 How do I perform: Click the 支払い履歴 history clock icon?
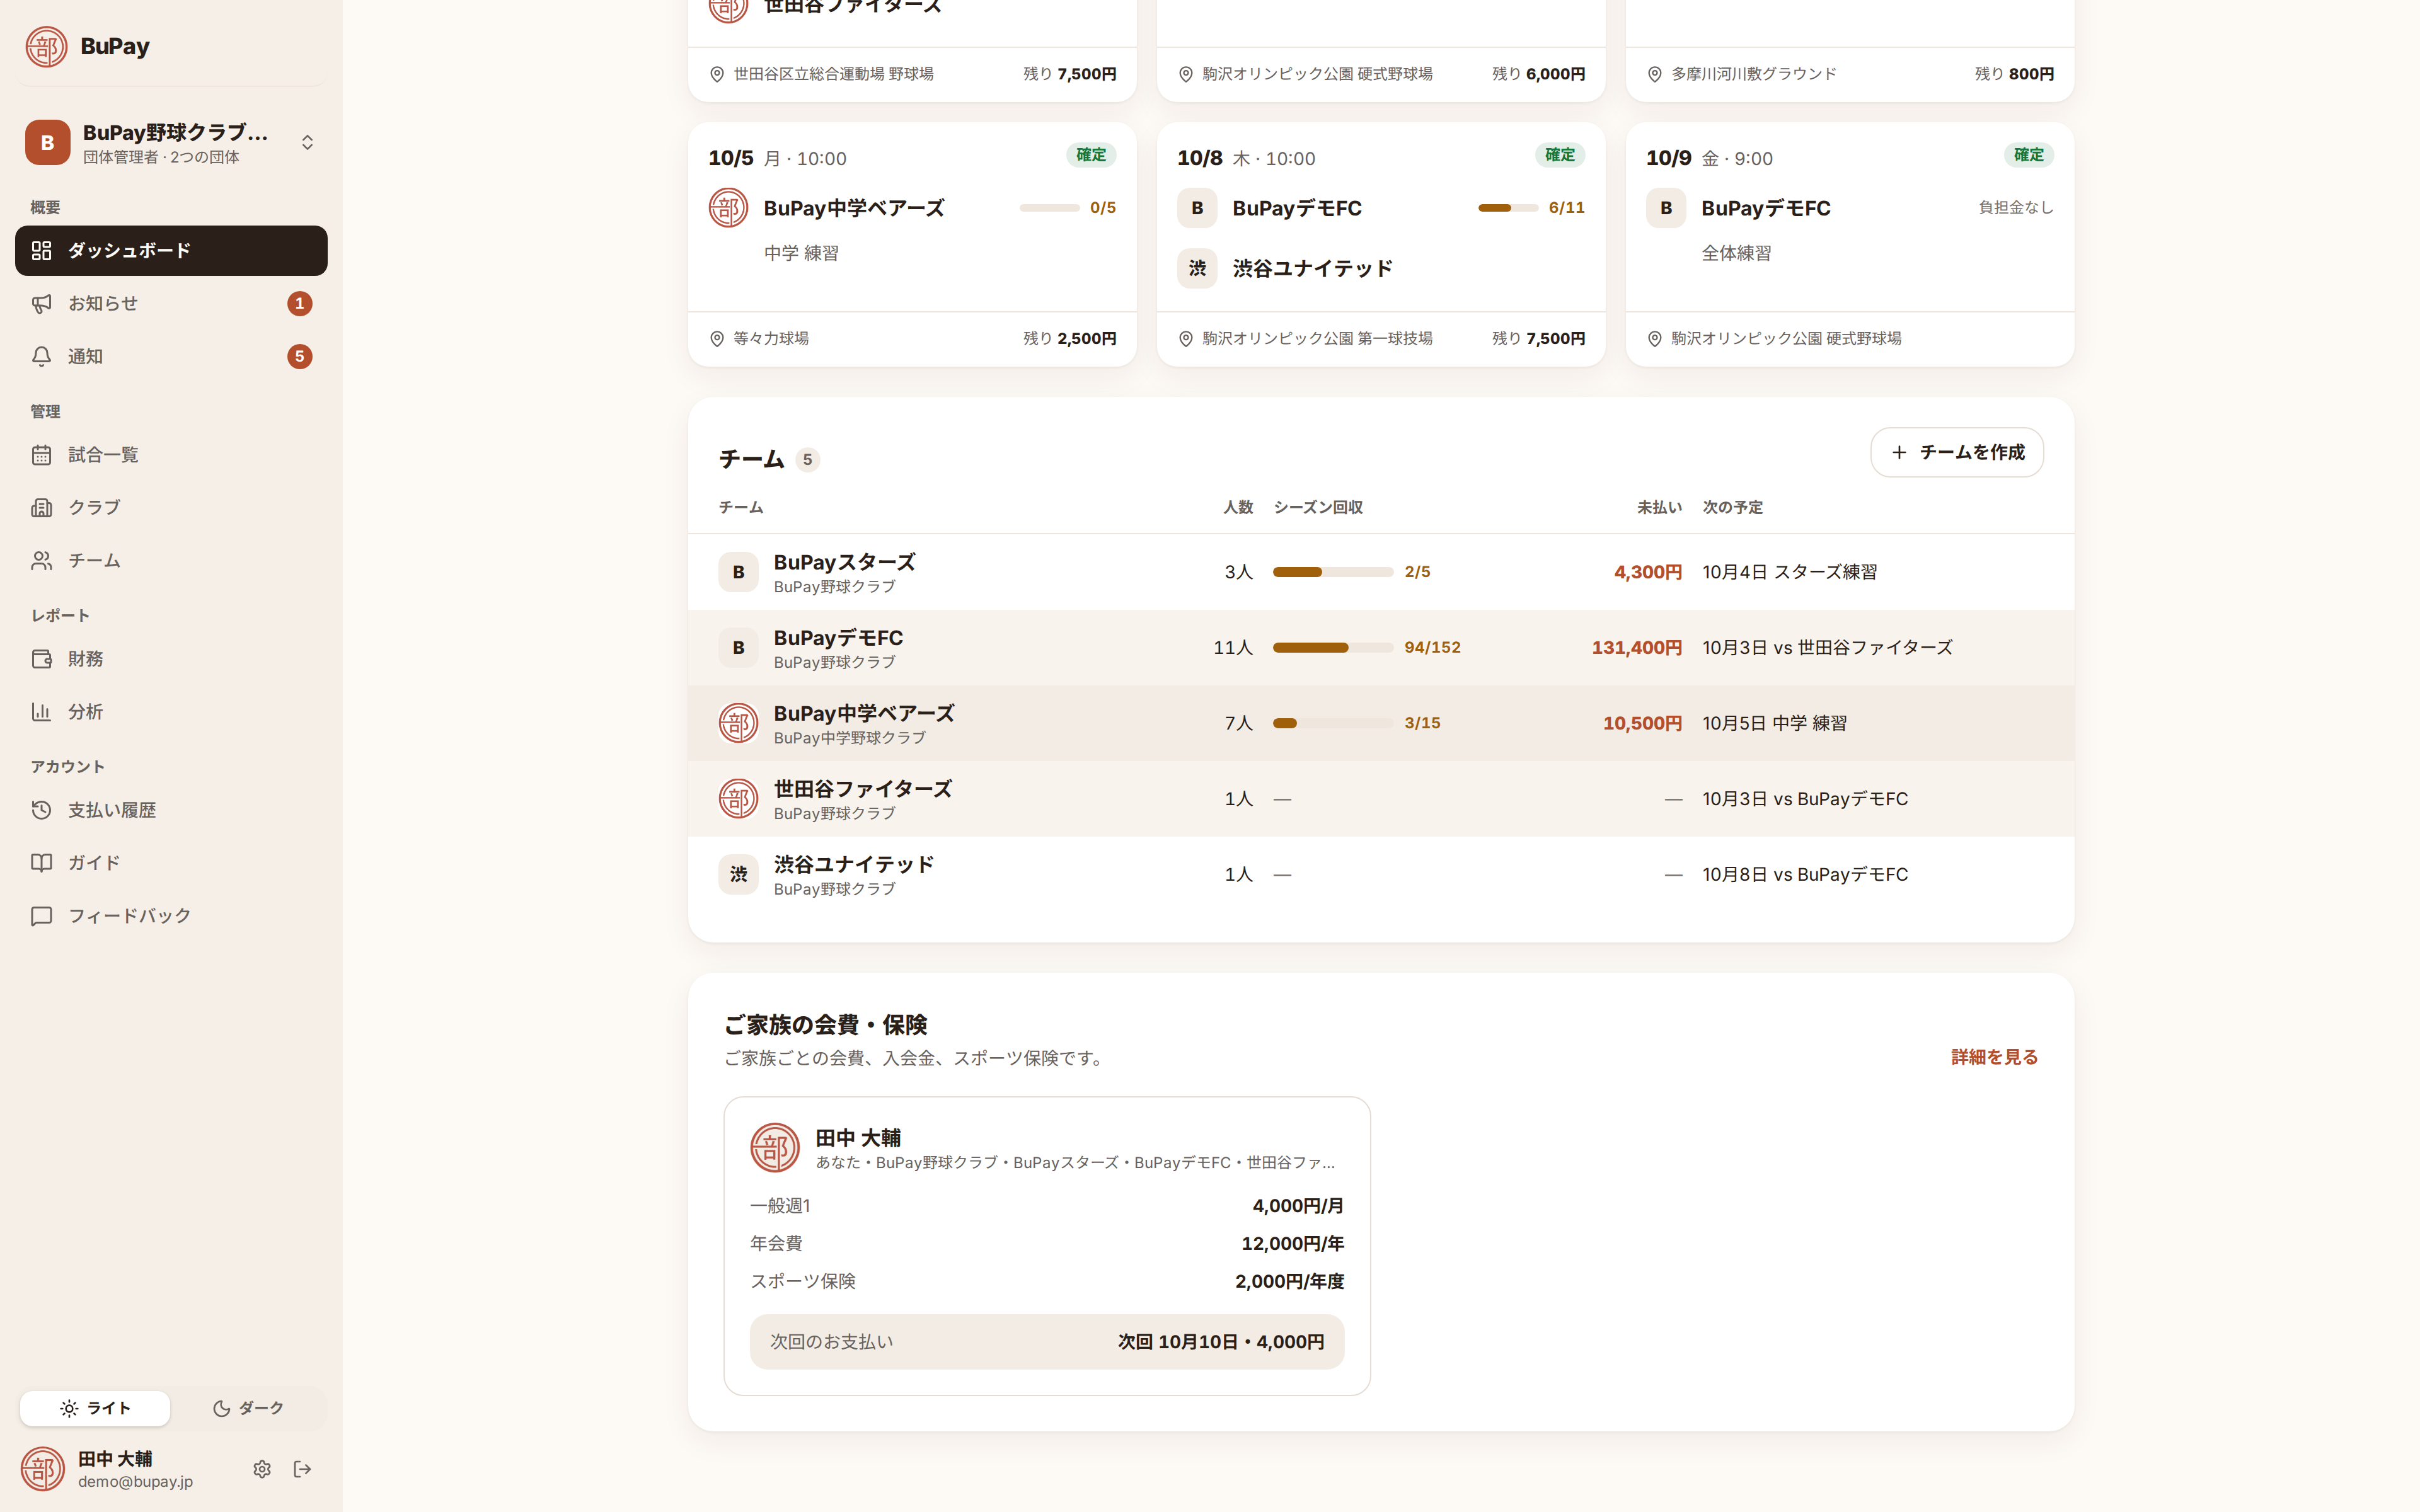[41, 809]
